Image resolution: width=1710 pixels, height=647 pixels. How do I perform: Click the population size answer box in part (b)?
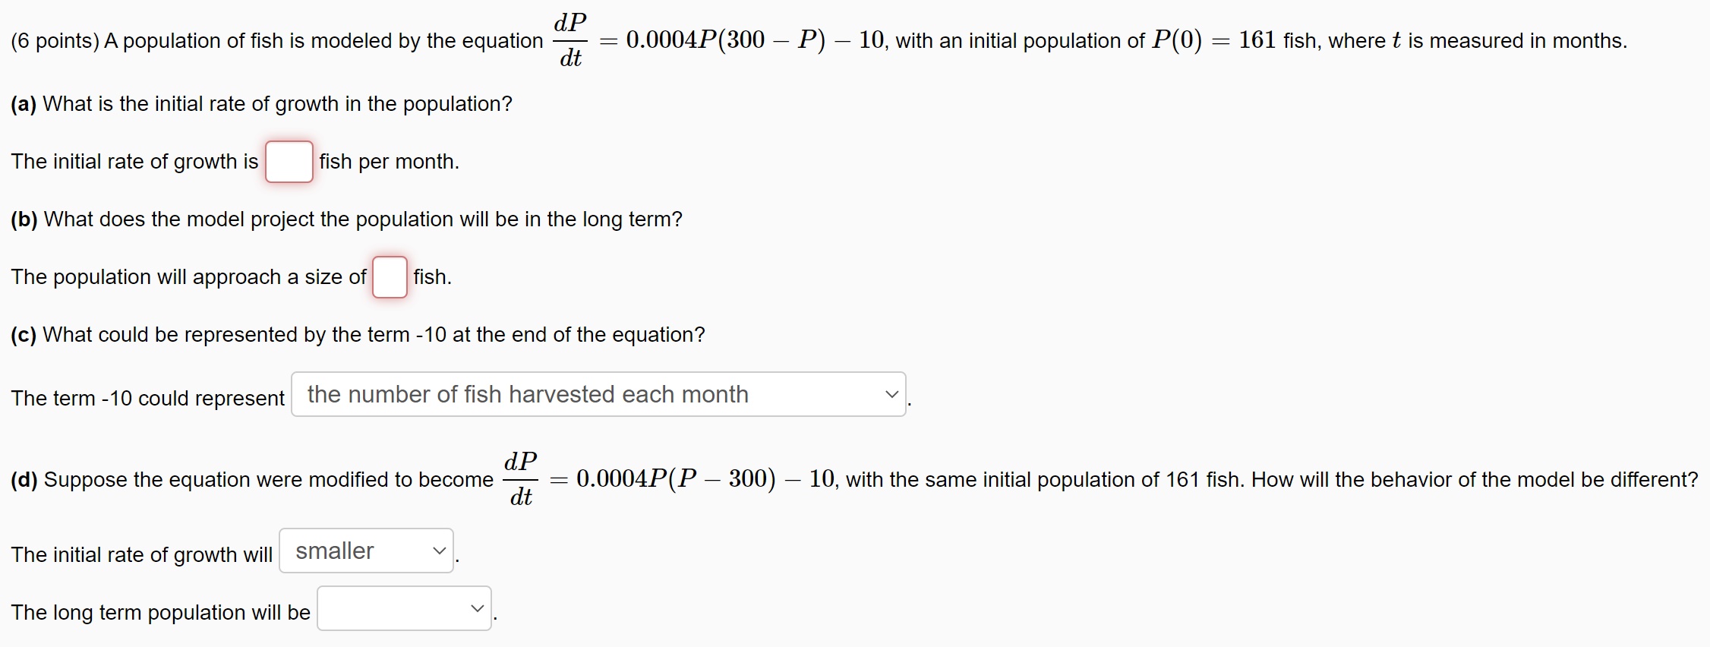coord(389,277)
